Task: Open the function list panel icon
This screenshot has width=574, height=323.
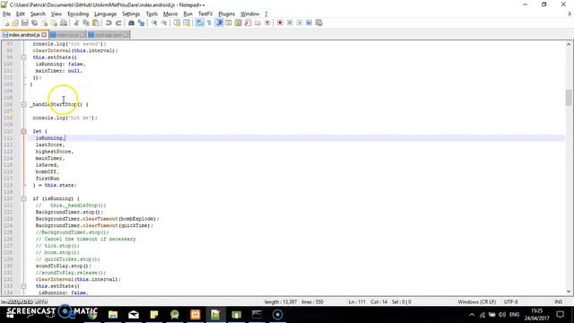Action: pyautogui.click(x=248, y=23)
